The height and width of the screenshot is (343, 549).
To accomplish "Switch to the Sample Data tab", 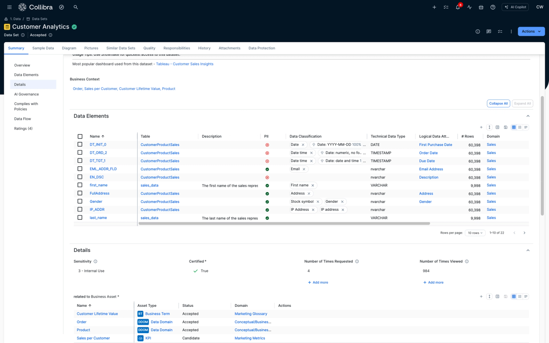I will [x=43, y=48].
